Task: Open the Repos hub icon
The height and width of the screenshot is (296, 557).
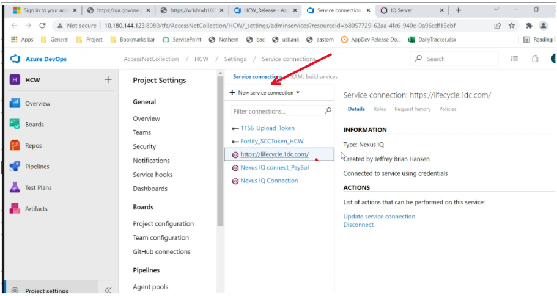Action: tap(15, 146)
